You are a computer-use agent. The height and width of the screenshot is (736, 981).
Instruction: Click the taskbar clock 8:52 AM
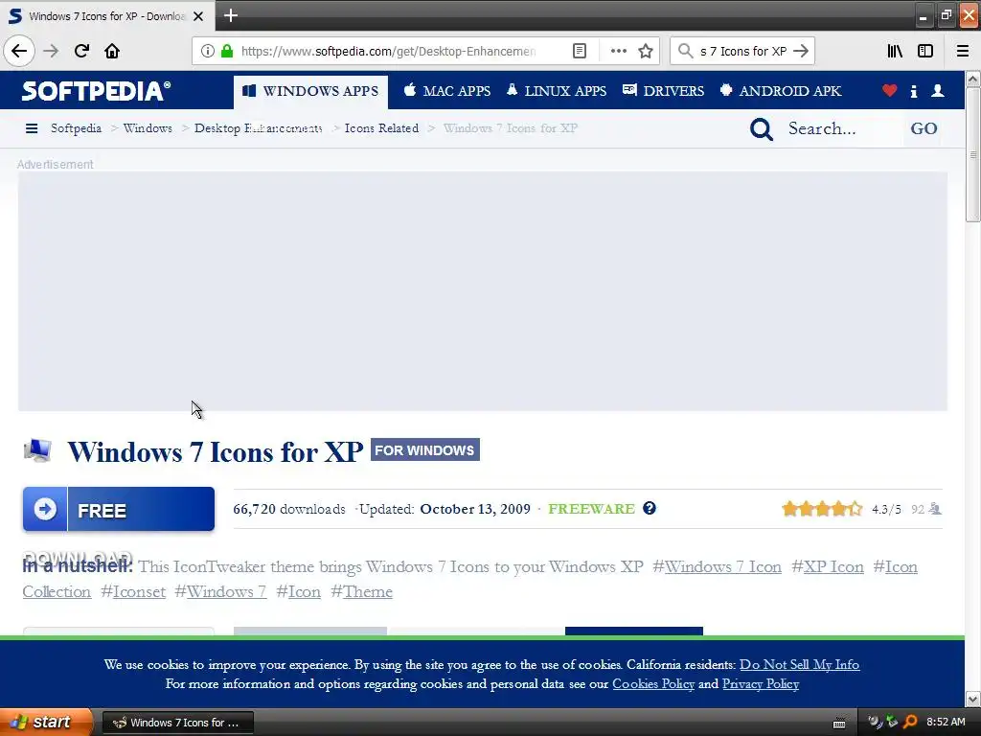pyautogui.click(x=946, y=722)
